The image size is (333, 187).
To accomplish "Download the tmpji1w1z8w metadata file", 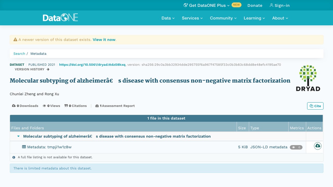I will point(318,146).
